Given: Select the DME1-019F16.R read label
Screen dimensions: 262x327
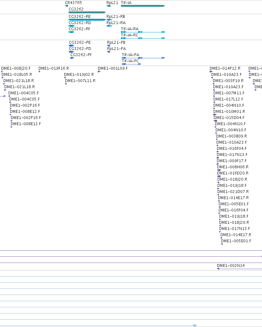Looking at the screenshot, I should pos(54,68).
